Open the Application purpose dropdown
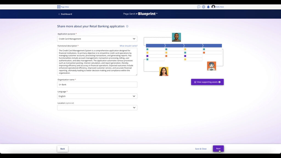This screenshot has height=158, width=281. [134, 39]
